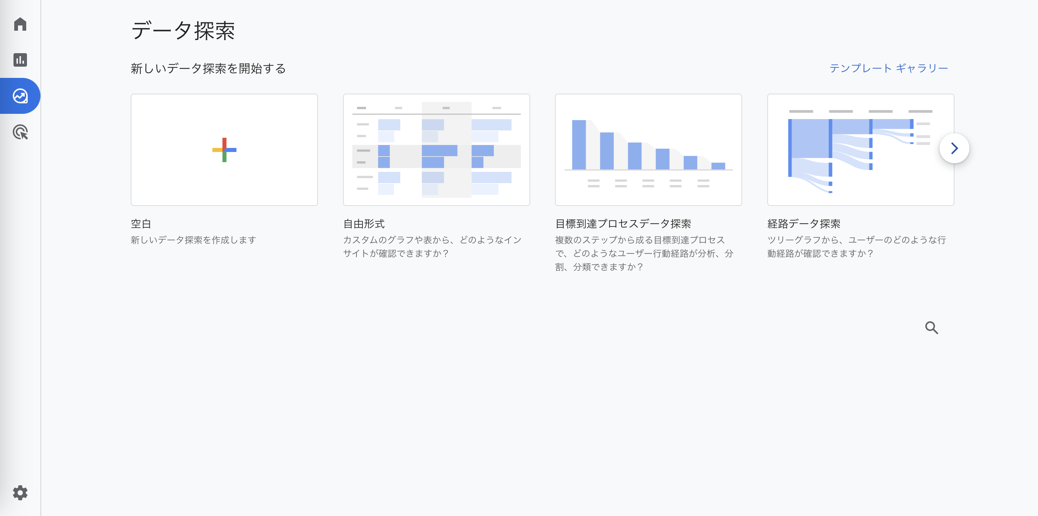1038x516 pixels.
Task: Click the 自由形式 title text
Action: point(364,224)
